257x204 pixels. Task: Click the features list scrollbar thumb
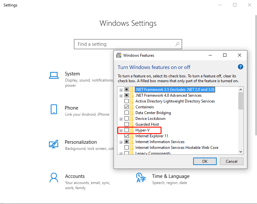(241, 101)
